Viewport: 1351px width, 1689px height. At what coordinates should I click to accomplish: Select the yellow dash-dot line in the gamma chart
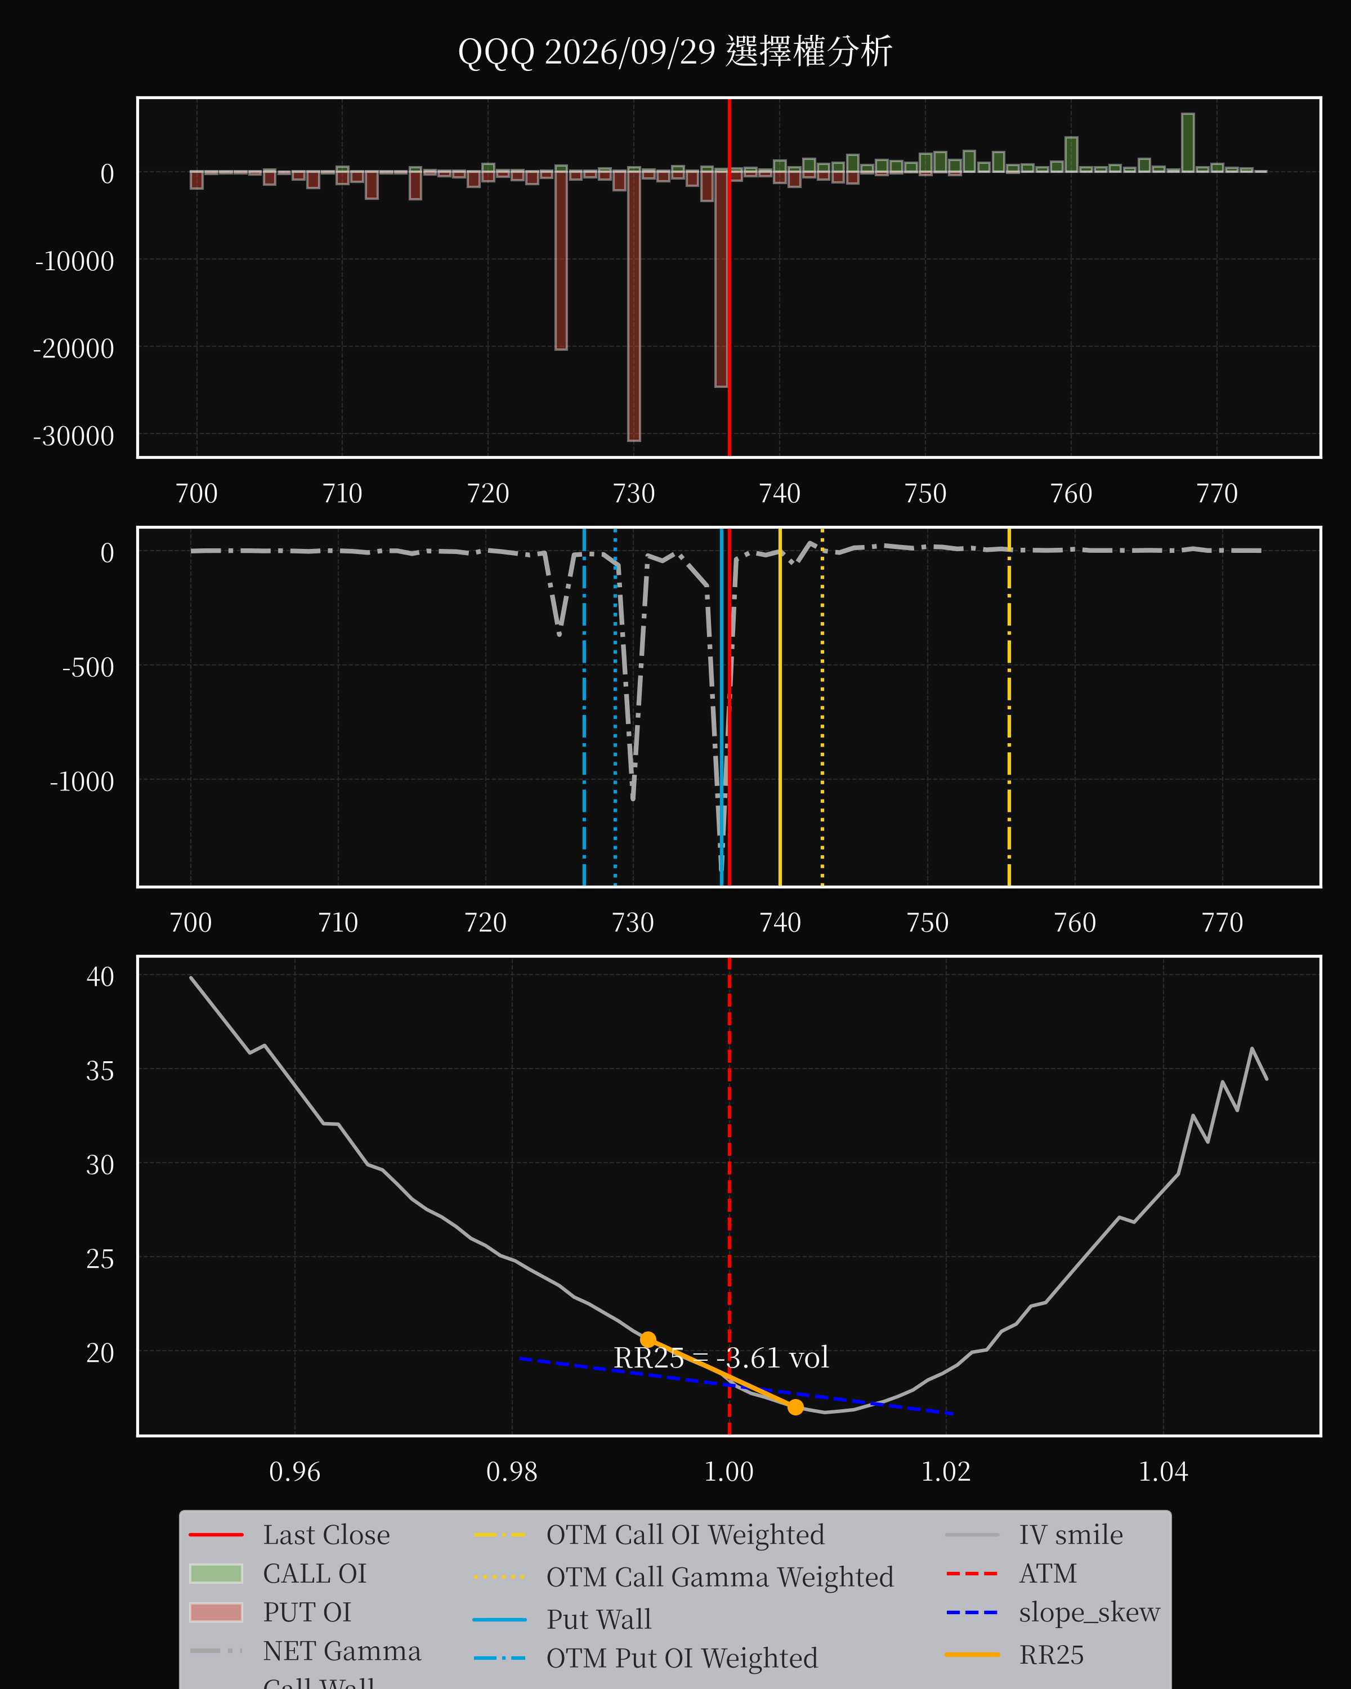point(1009,707)
